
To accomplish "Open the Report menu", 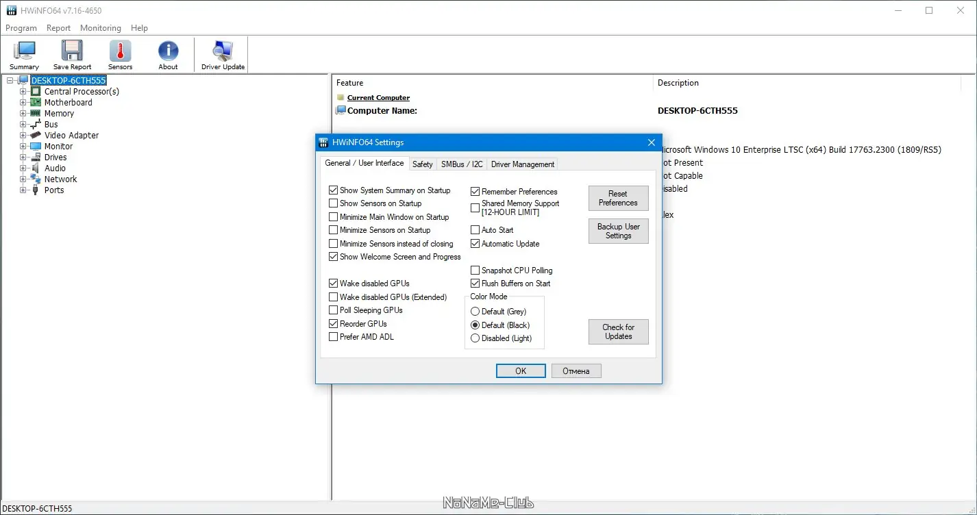I will 58,28.
